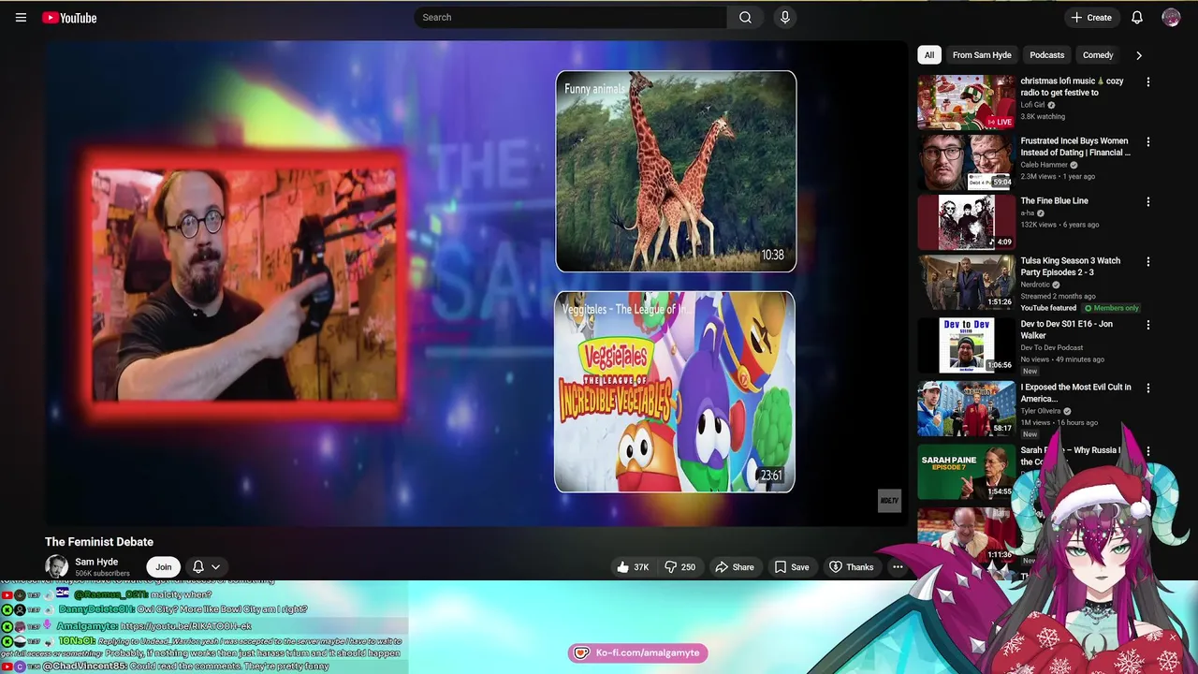Share the video
The height and width of the screenshot is (674, 1198).
tap(735, 567)
